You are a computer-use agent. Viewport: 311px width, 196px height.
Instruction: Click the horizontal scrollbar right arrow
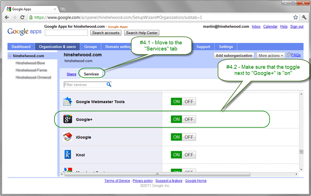click(296, 174)
